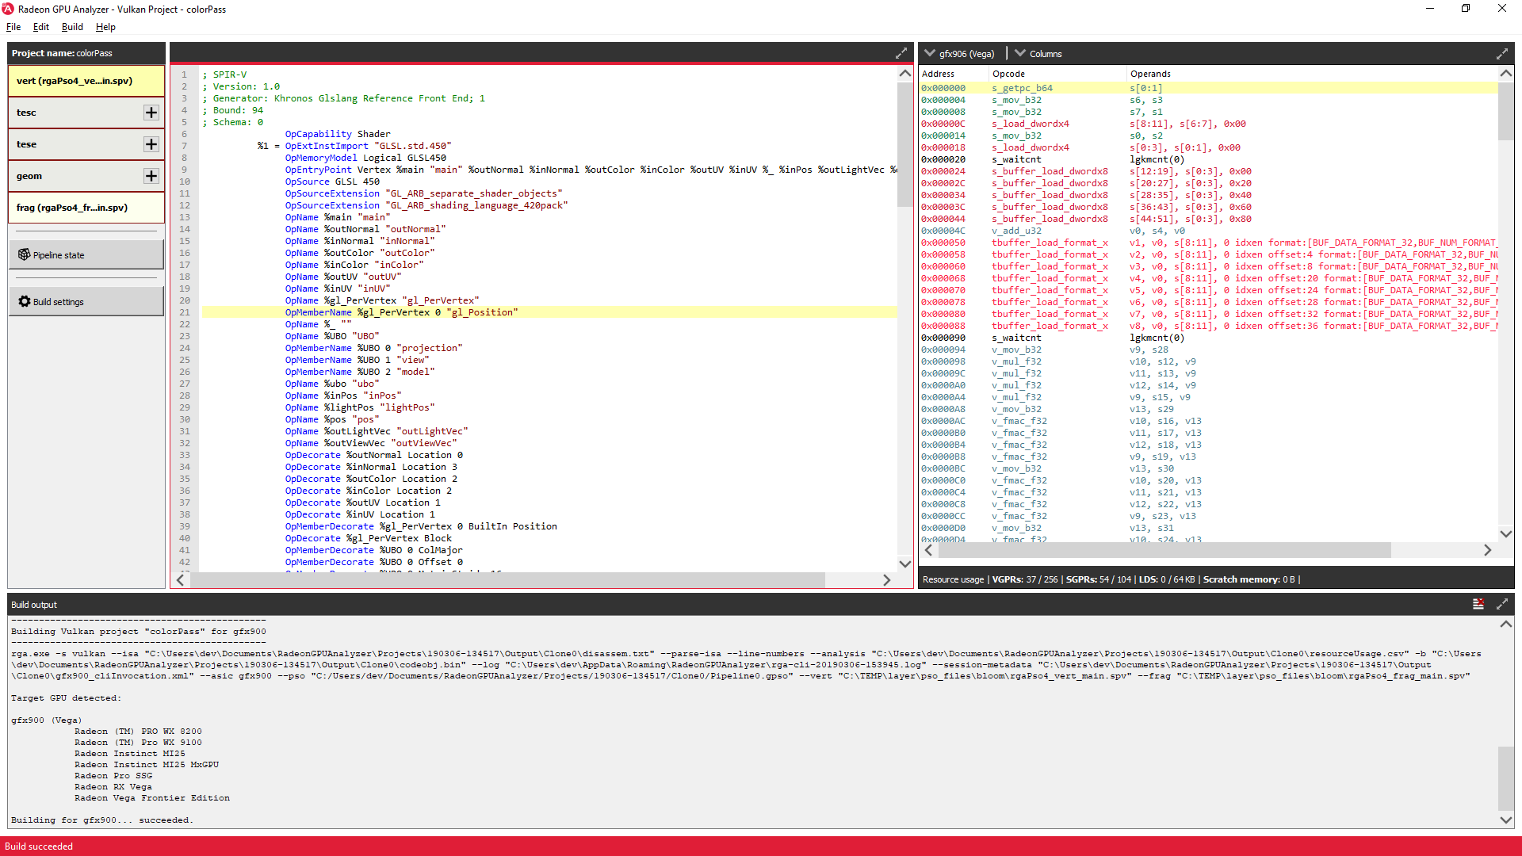Maximize the disassembly view panel
This screenshot has width=1522, height=856.
click(x=1501, y=54)
